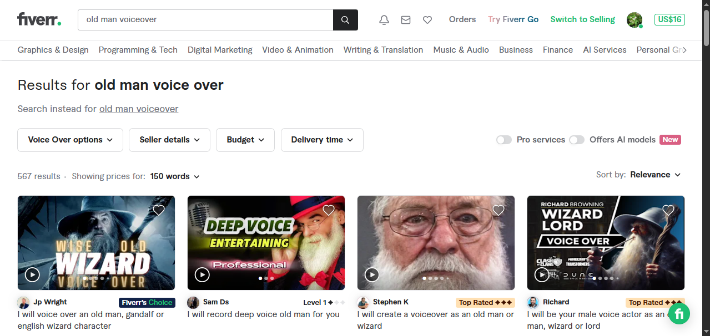
Task: Play the Wise Old Wizard gig video
Action: pos(32,274)
